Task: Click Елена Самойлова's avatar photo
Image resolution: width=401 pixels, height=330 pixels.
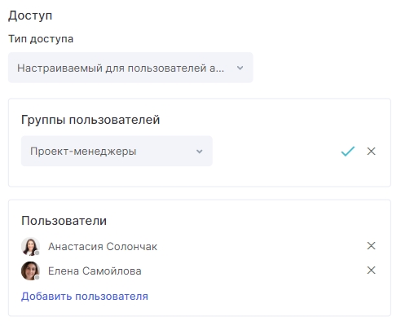Action: click(30, 271)
